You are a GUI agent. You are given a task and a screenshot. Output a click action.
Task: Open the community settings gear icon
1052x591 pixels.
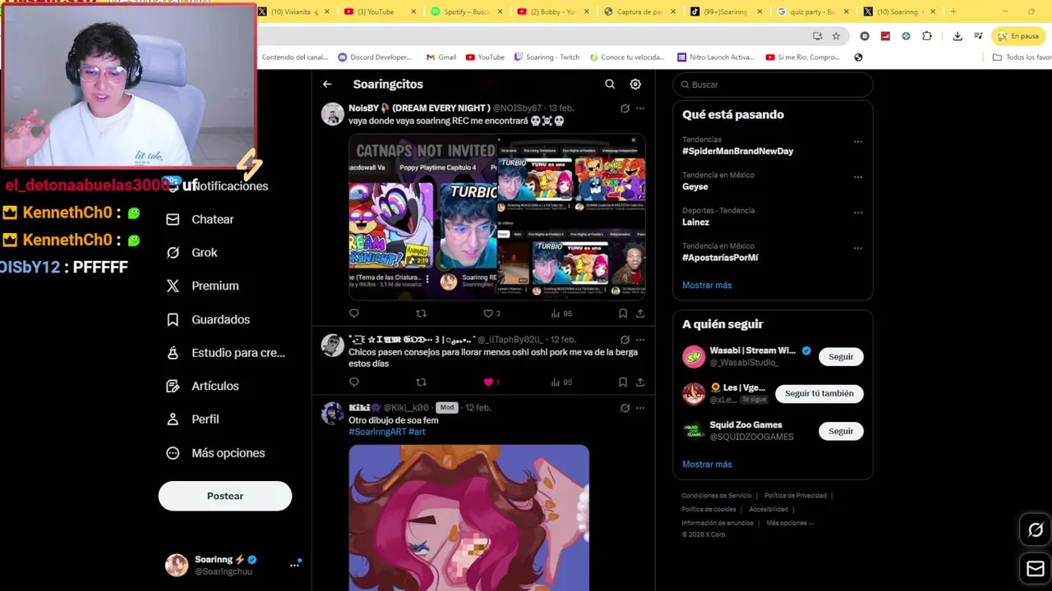(x=635, y=85)
